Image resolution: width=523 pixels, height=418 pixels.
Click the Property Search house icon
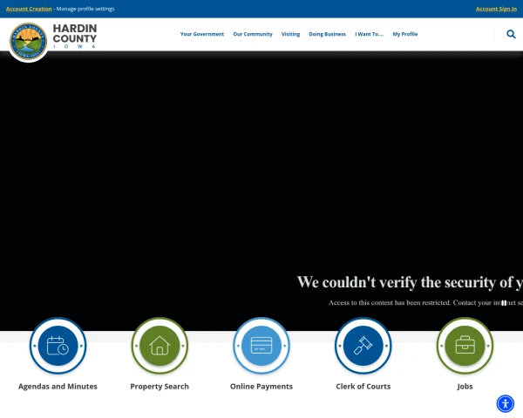click(x=160, y=346)
